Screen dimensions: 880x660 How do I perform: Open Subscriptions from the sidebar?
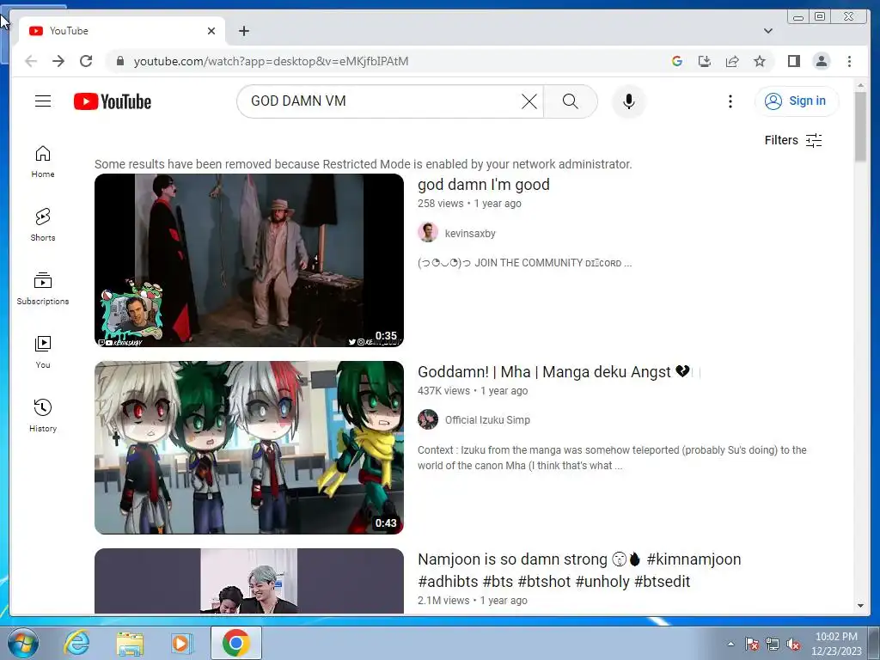(x=43, y=289)
